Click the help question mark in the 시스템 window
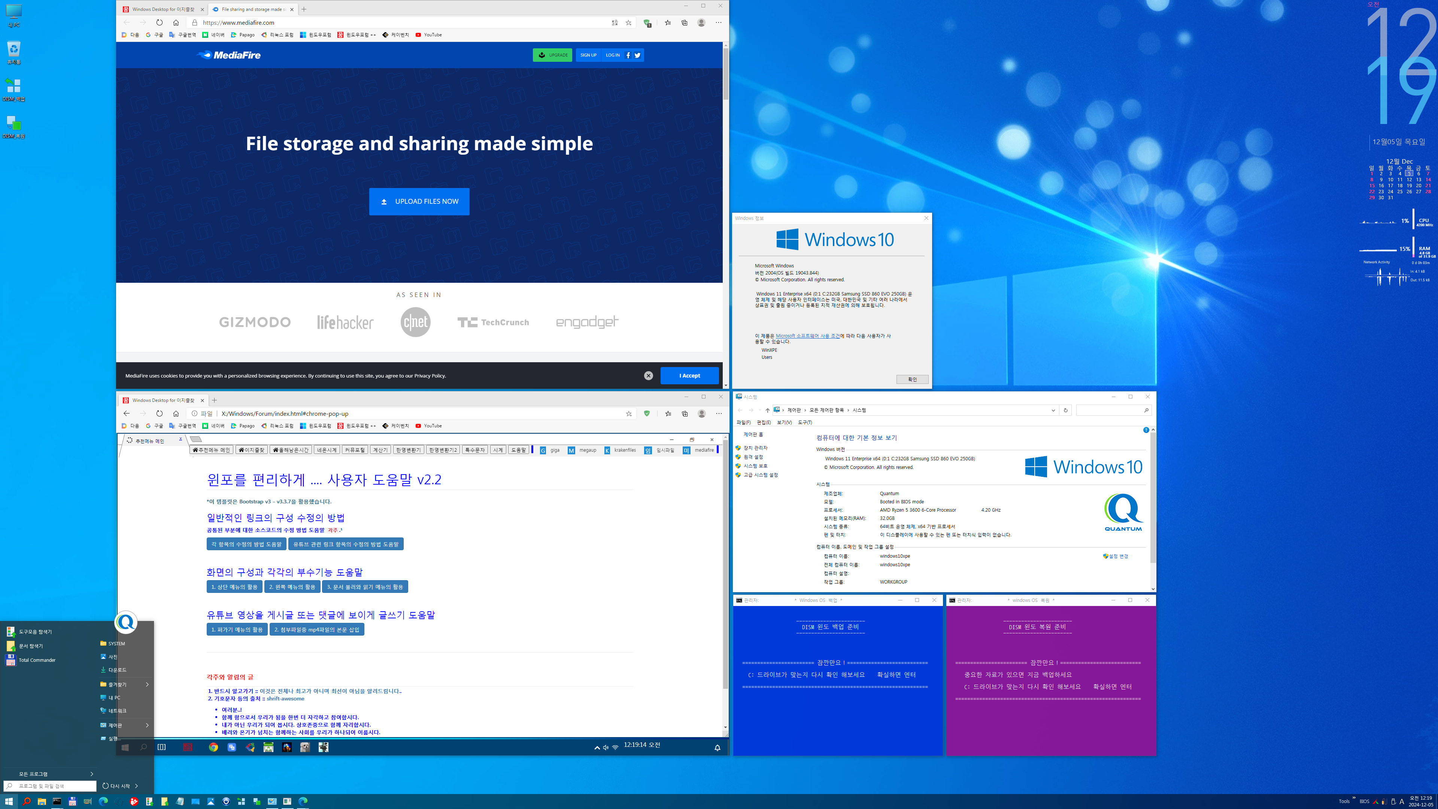Screen dimensions: 1438x809 click(x=1146, y=430)
